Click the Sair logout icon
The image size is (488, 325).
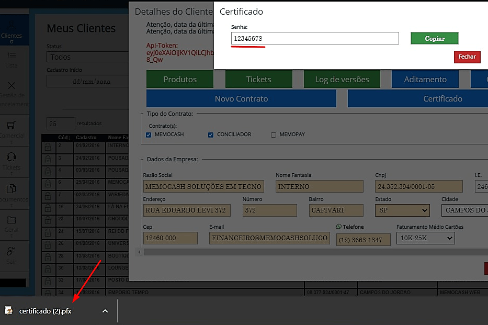point(12,251)
